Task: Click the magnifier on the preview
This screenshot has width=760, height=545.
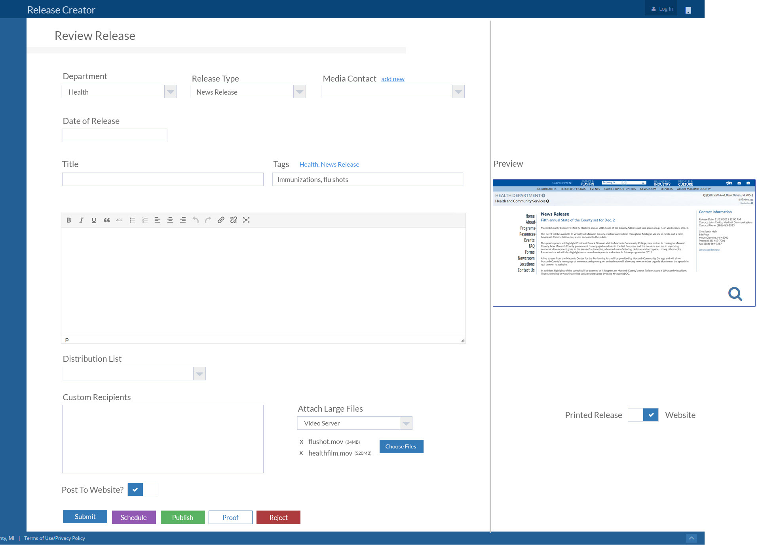Action: [735, 294]
